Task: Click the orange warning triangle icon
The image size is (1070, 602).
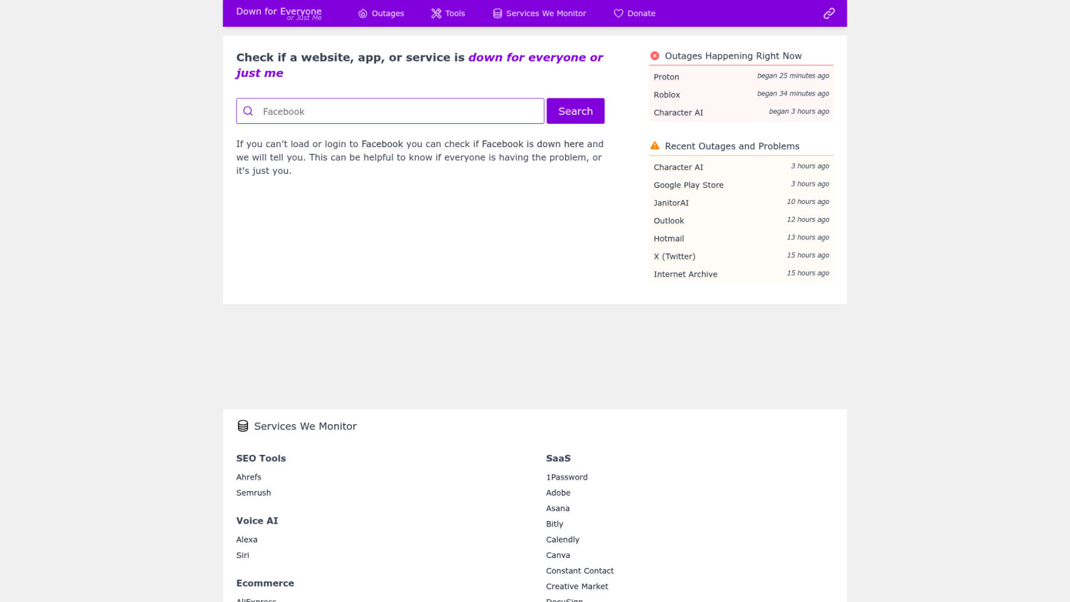Action: click(655, 146)
